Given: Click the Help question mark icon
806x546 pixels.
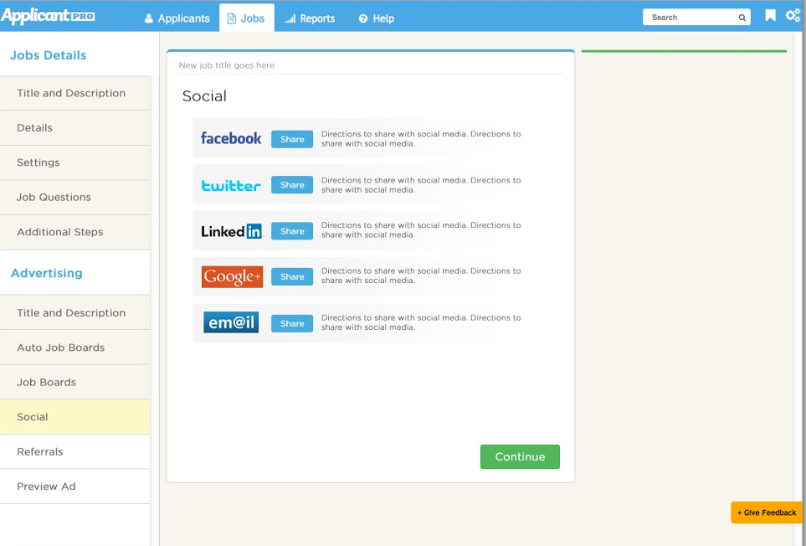Looking at the screenshot, I should coord(363,18).
